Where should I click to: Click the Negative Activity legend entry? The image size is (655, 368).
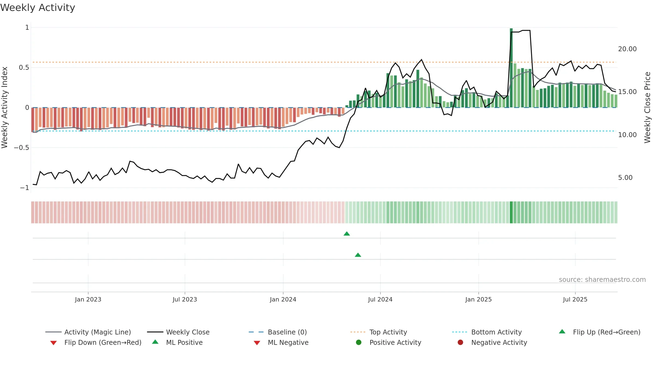coord(492,342)
